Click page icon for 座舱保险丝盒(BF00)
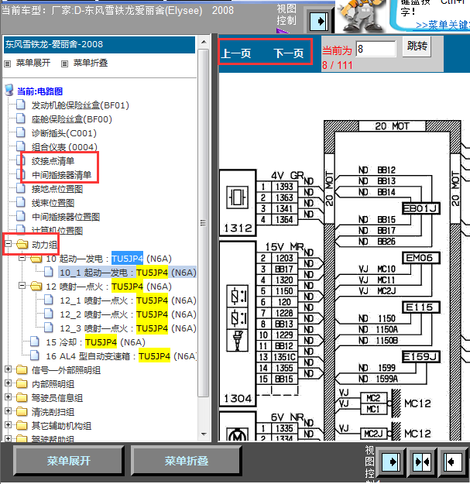Image resolution: width=470 pixels, height=484 pixels. [21, 118]
